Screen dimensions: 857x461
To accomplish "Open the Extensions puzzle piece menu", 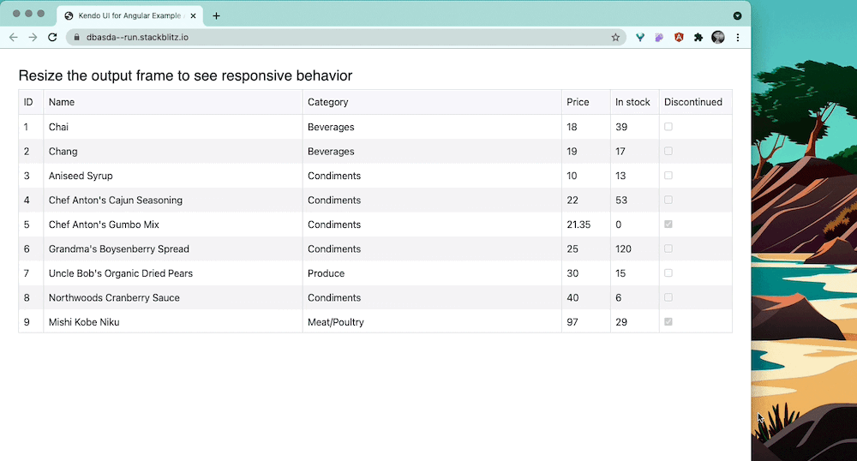I will pos(698,38).
